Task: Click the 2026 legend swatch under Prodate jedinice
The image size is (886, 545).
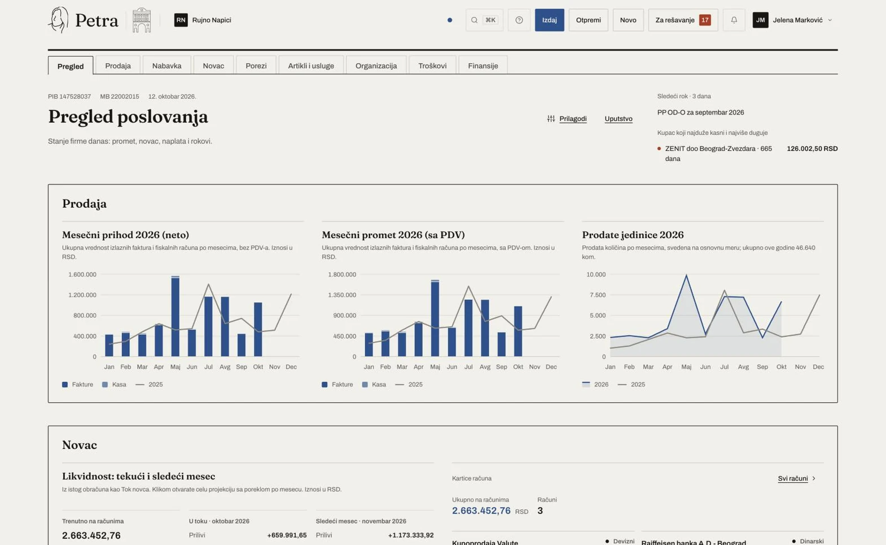Action: (x=586, y=385)
